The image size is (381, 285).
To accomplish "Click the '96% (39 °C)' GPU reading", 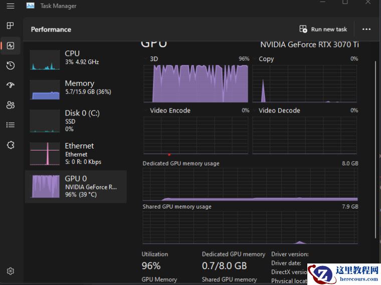I will (x=81, y=194).
